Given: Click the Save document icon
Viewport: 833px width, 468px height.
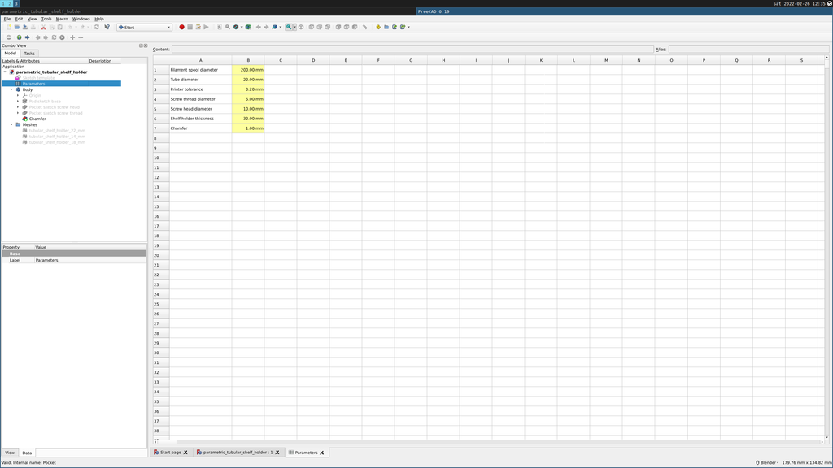Looking at the screenshot, I should click(x=25, y=27).
